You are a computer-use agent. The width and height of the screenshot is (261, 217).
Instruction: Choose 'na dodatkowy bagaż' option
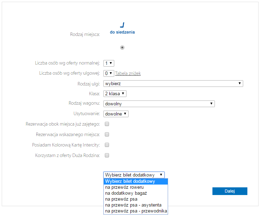click(136, 193)
